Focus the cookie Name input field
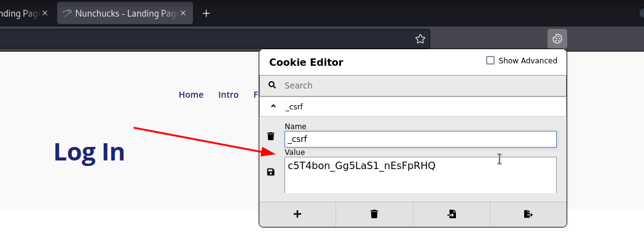Screen dimensions: 644x241 click(x=420, y=139)
